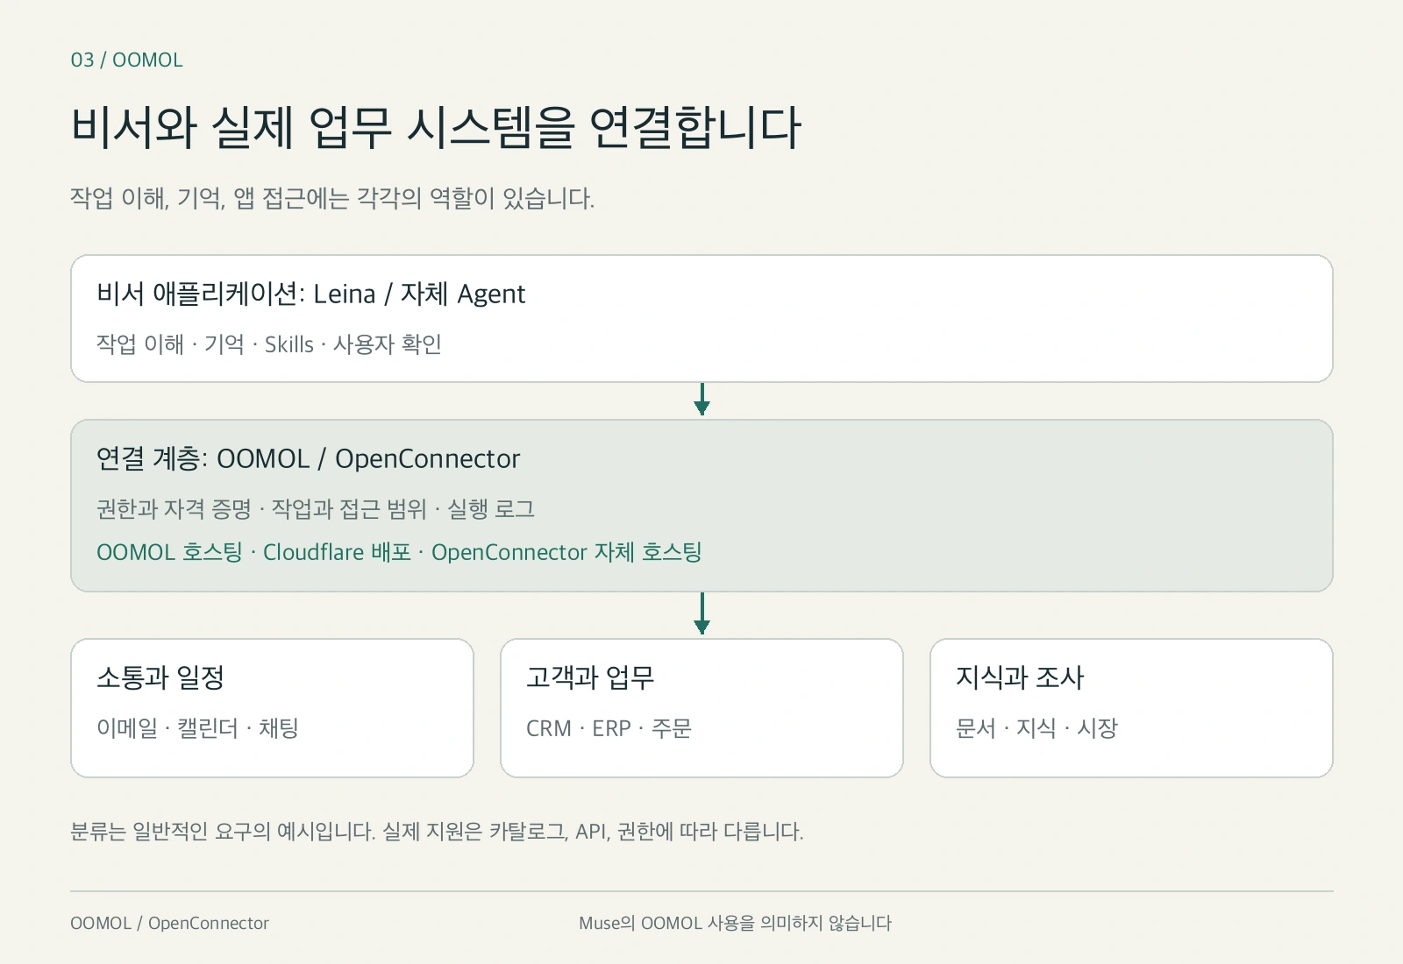1403x964 pixels.
Task: Click the note starting '분류는 일반적인 요구의 예시입니다'
Action: pos(437,831)
